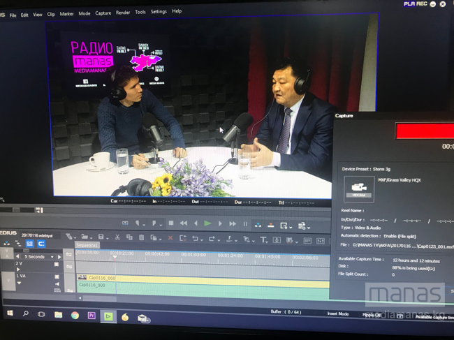Viewport: 454px width, 340px height.
Task: Toggle the loop region icon left of Set In
Action: coord(125,223)
